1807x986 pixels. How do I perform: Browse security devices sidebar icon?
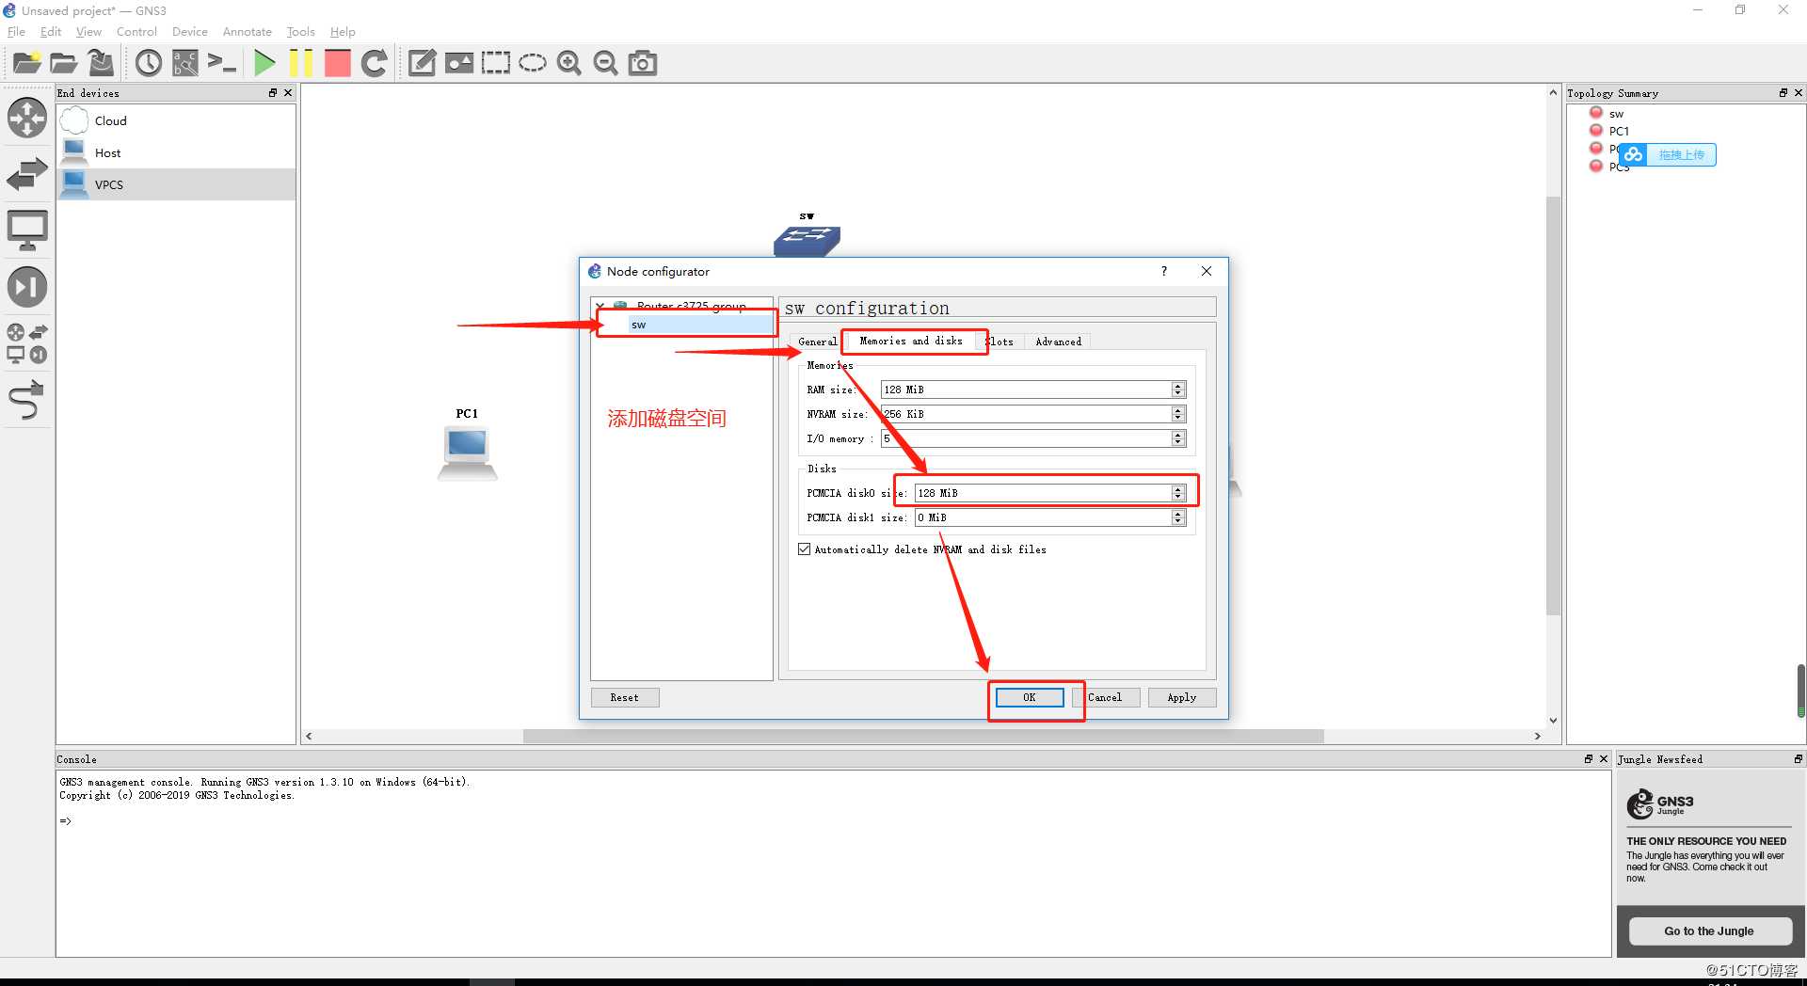27,287
